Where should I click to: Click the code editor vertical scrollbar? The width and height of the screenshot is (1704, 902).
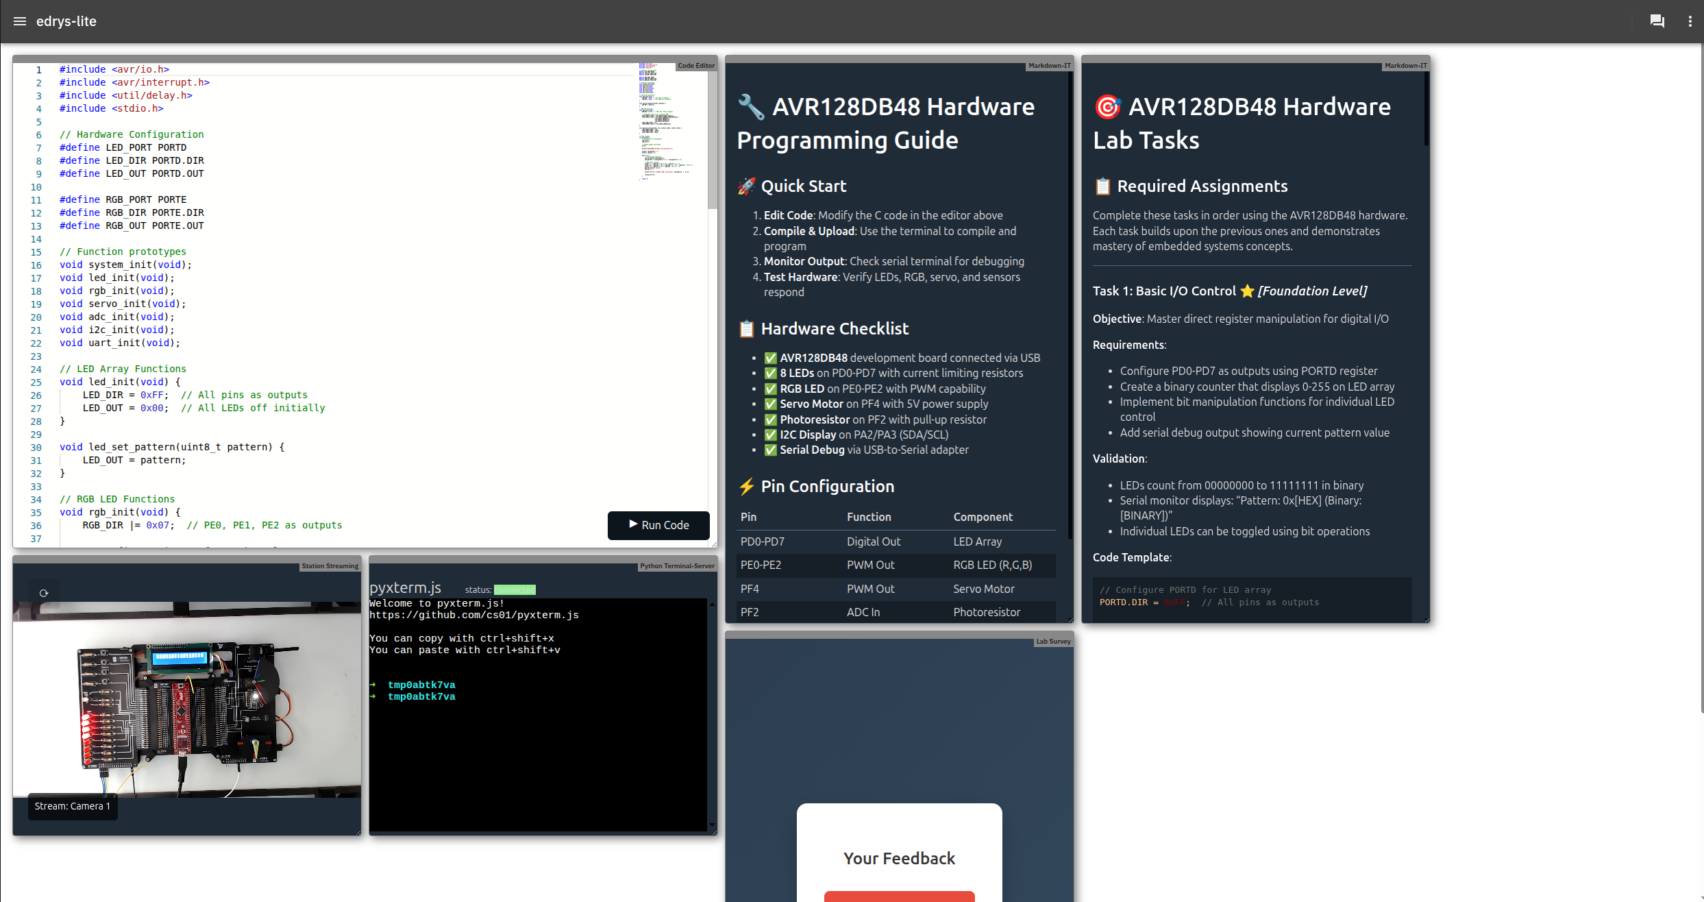[713, 137]
